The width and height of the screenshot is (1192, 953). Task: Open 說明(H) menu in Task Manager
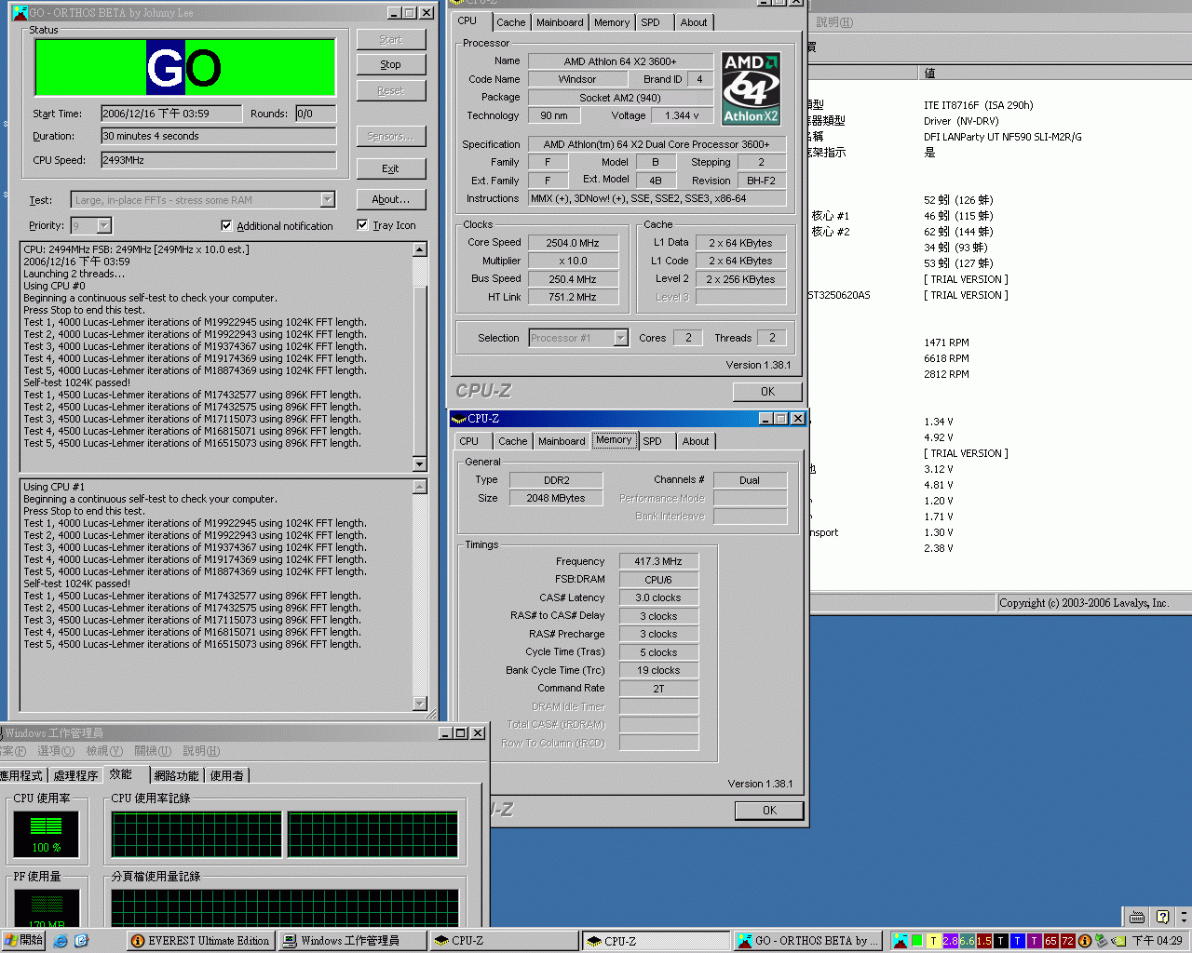click(x=201, y=751)
